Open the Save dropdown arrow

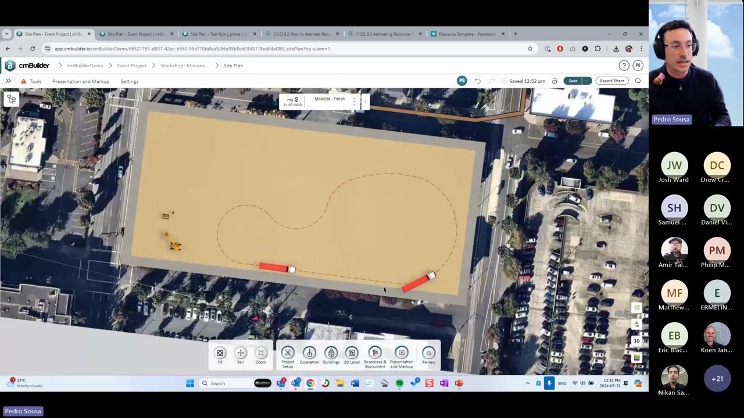pos(587,81)
